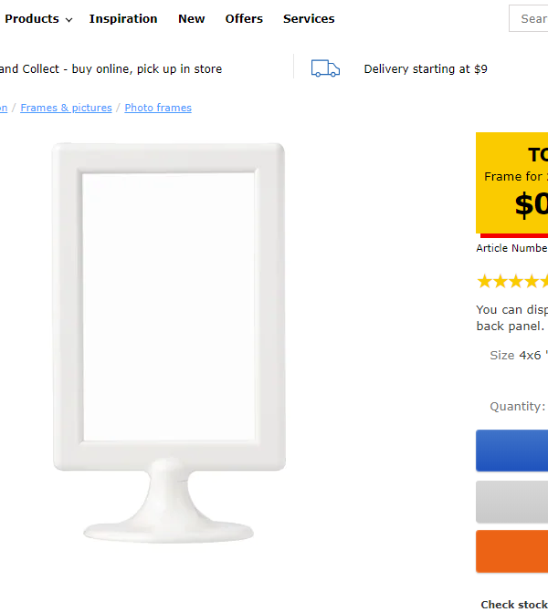Image resolution: width=548 pixels, height=612 pixels.
Task: Click the delivery truck icon
Action: [325, 68]
